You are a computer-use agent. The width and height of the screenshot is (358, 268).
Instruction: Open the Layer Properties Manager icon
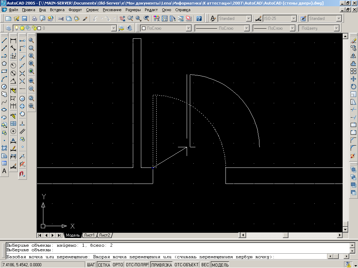[8, 28]
